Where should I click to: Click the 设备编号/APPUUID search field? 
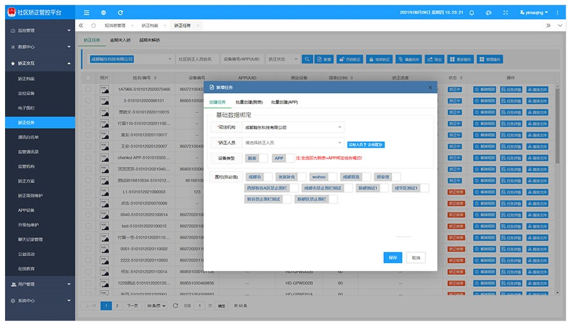242,59
